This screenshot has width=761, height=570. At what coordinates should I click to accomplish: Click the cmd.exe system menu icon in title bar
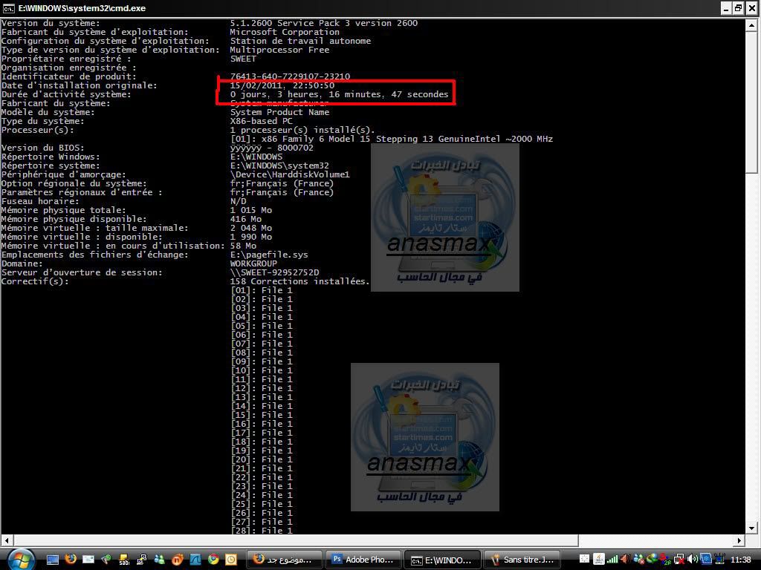click(x=8, y=8)
